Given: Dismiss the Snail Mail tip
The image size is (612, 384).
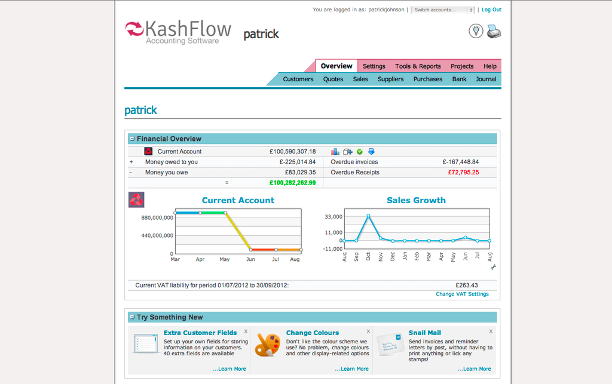Looking at the screenshot, I should (x=491, y=331).
